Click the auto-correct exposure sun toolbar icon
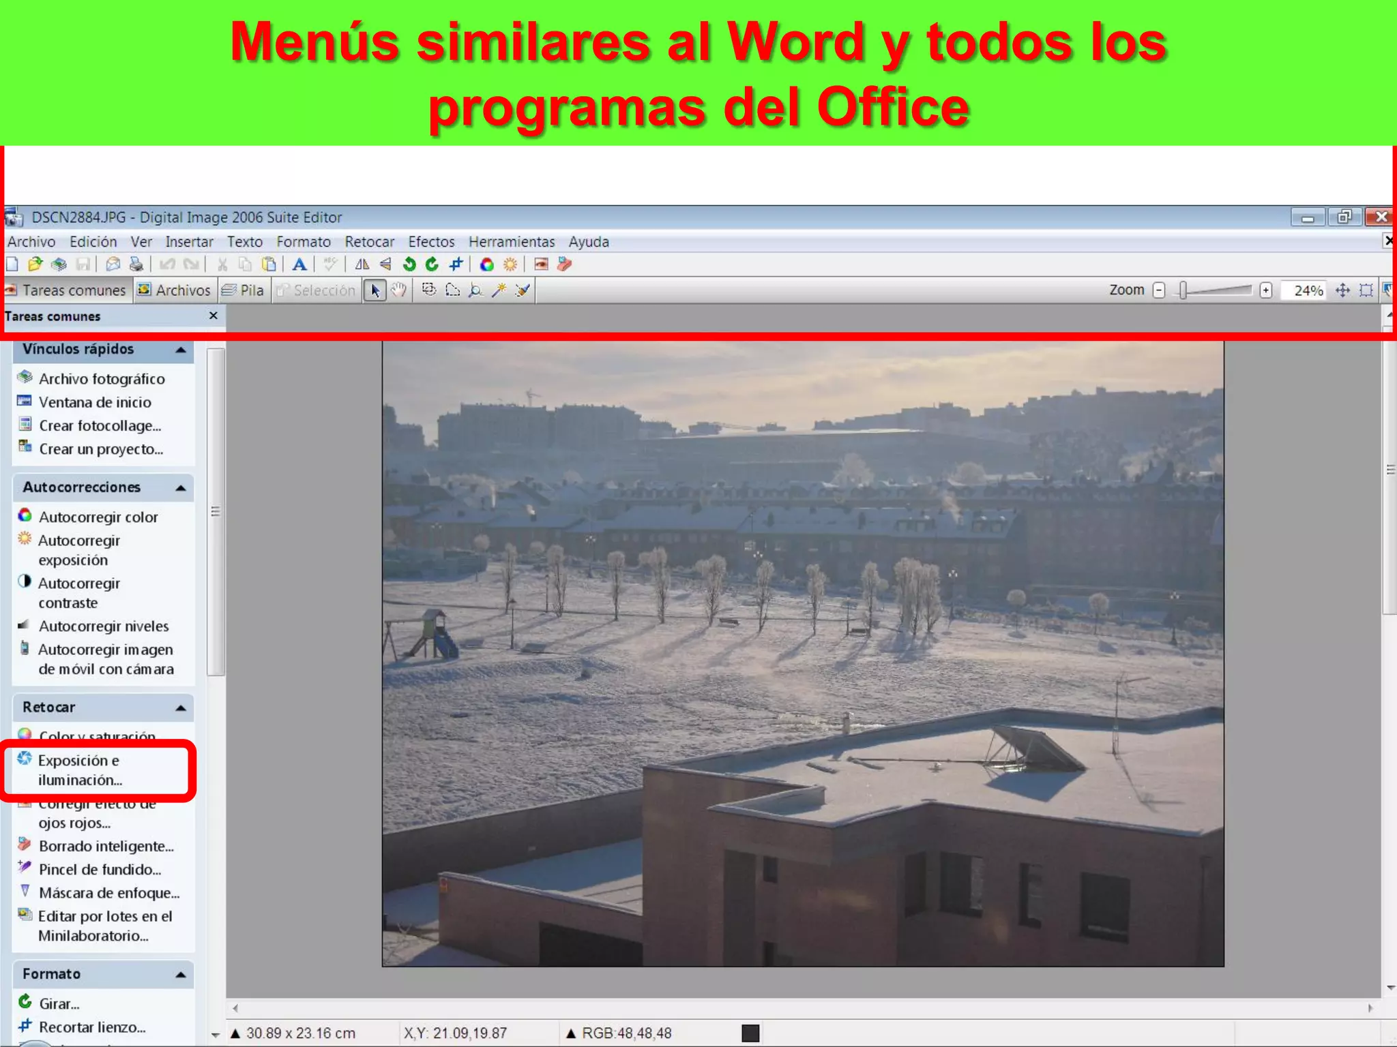 pyautogui.click(x=510, y=264)
